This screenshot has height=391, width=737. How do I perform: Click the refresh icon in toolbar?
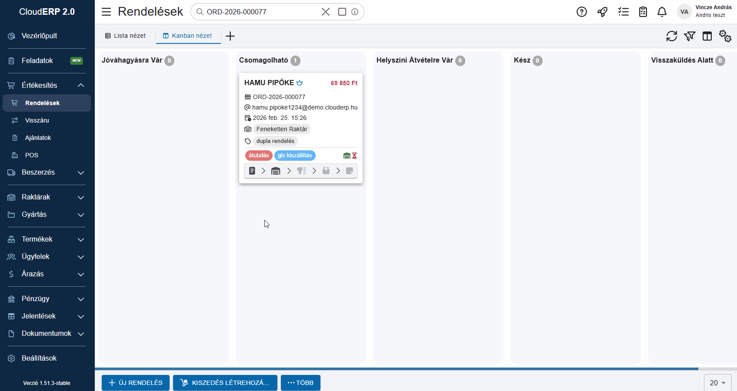pyautogui.click(x=671, y=36)
